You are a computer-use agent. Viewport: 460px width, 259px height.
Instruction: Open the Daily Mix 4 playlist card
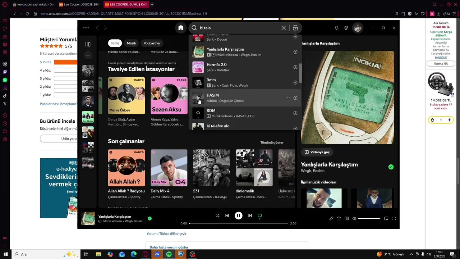tap(169, 174)
